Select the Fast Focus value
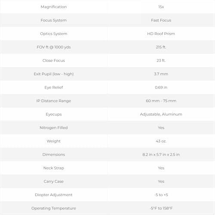 tap(161, 20)
